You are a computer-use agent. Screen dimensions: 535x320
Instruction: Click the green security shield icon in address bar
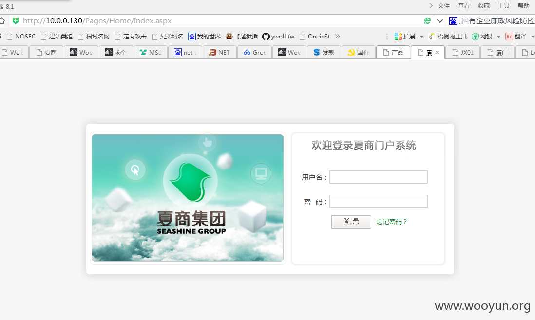pos(16,21)
